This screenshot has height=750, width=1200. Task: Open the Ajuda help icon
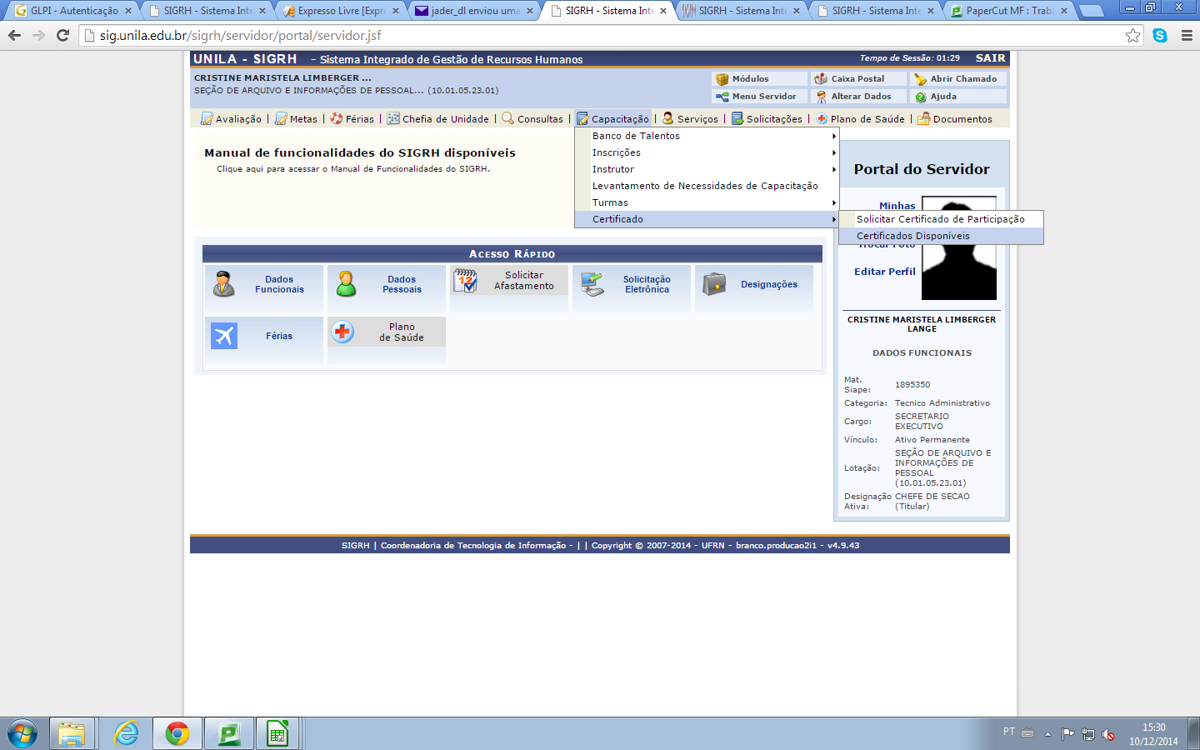coord(920,97)
